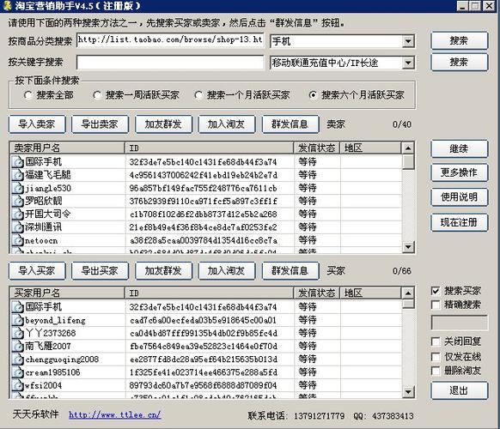
Task: Click the 按关键字搜索 keyword input field
Action: coord(170,63)
